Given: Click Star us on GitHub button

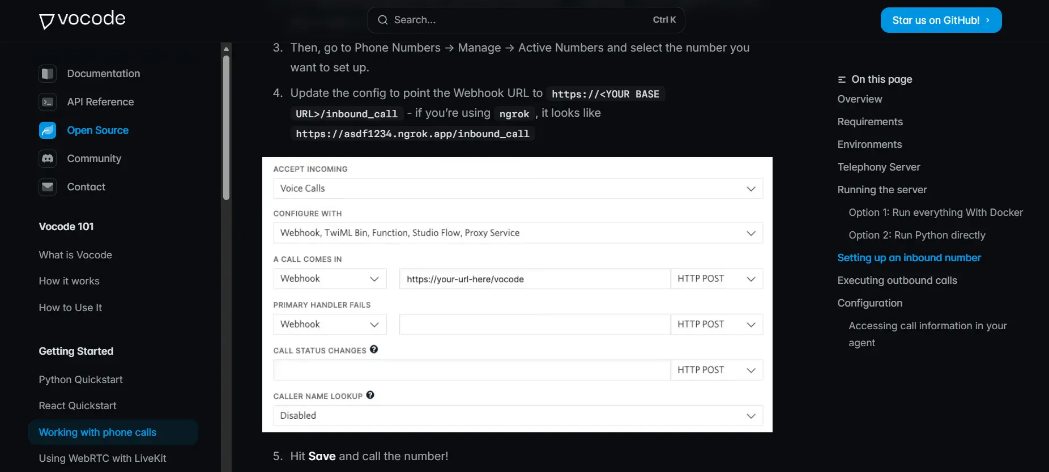Looking at the screenshot, I should [941, 20].
